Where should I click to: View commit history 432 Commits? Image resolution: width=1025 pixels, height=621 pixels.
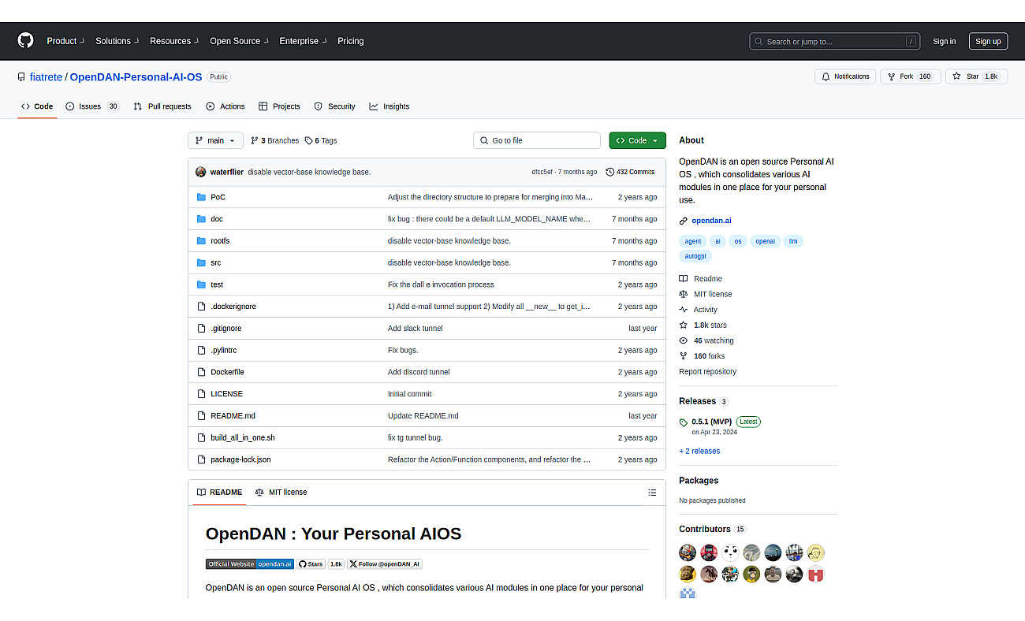630,172
